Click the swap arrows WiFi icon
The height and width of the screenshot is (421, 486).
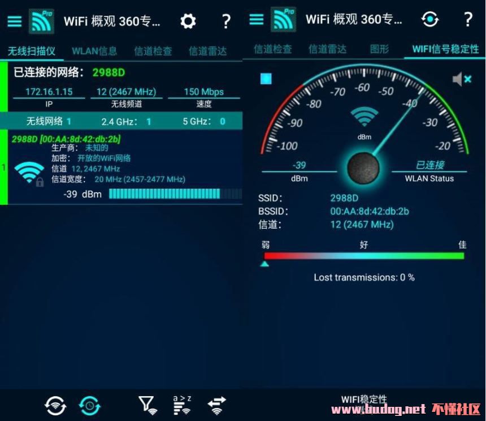[216, 404]
